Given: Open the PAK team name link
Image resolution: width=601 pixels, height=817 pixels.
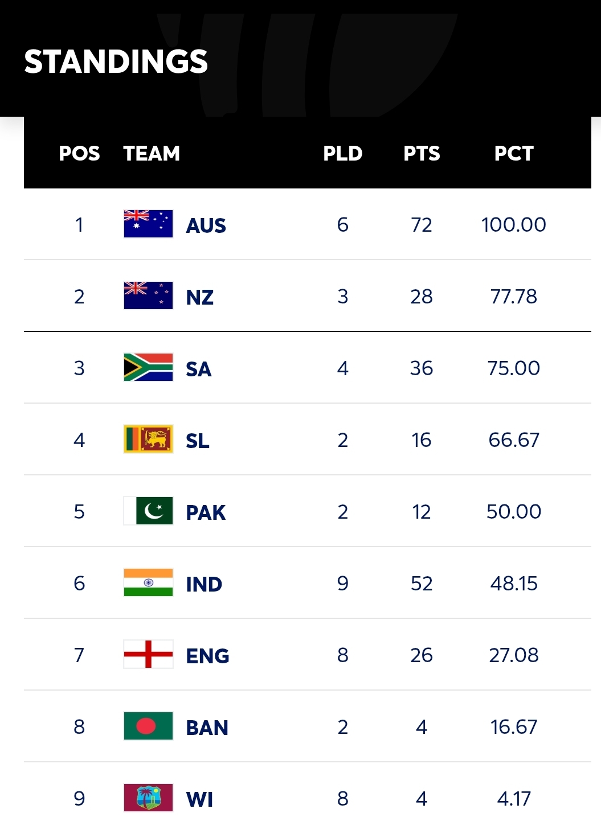Looking at the screenshot, I should [206, 512].
